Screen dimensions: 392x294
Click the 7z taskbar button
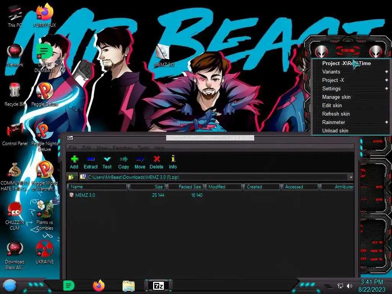tap(158, 286)
